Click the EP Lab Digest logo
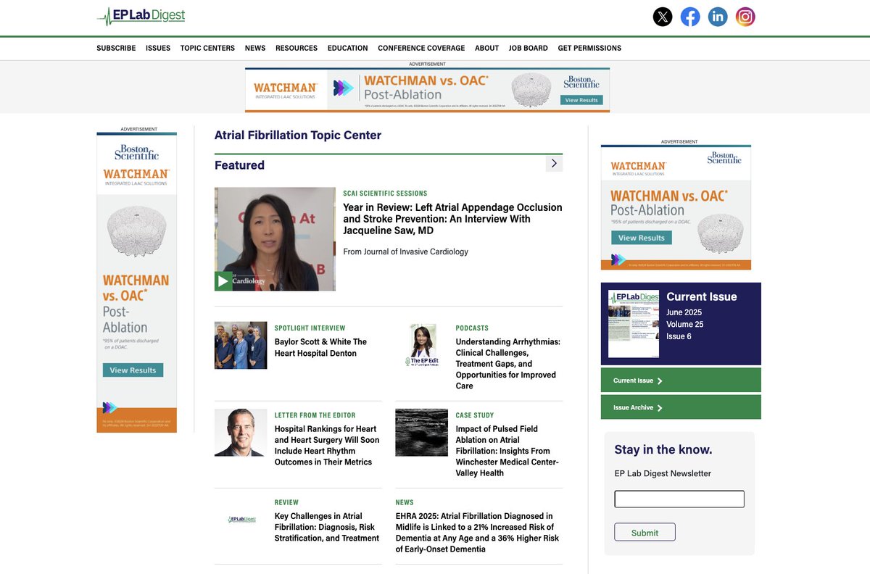This screenshot has width=870, height=574. (141, 16)
